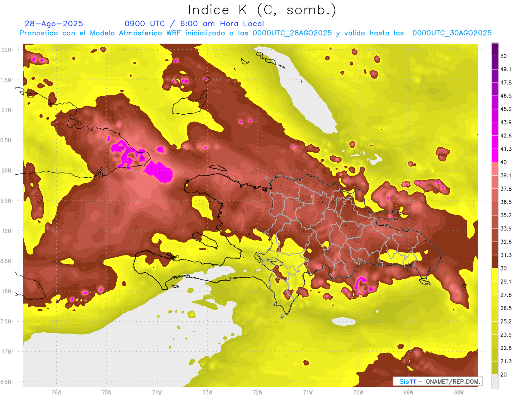Click colorbar value "29.1"

coord(506,282)
